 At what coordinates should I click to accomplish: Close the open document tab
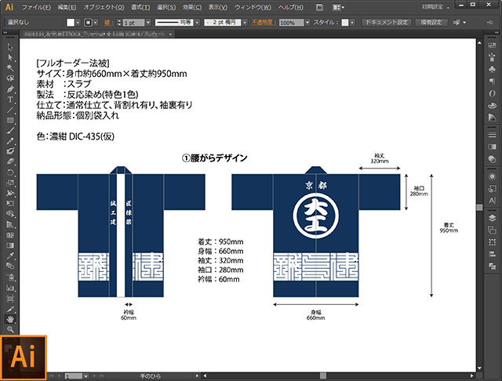171,34
